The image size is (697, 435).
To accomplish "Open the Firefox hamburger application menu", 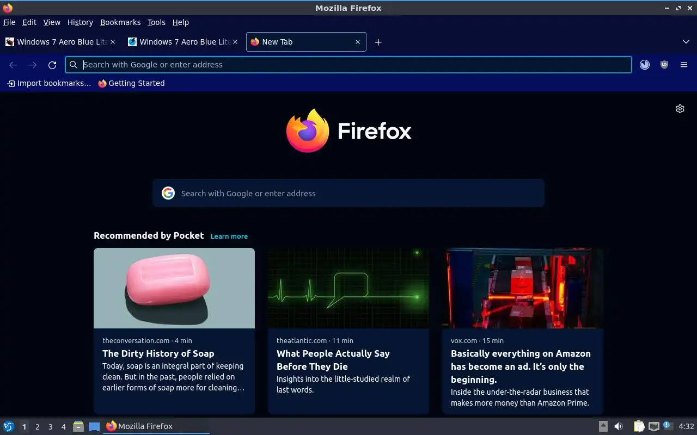I will click(x=684, y=65).
